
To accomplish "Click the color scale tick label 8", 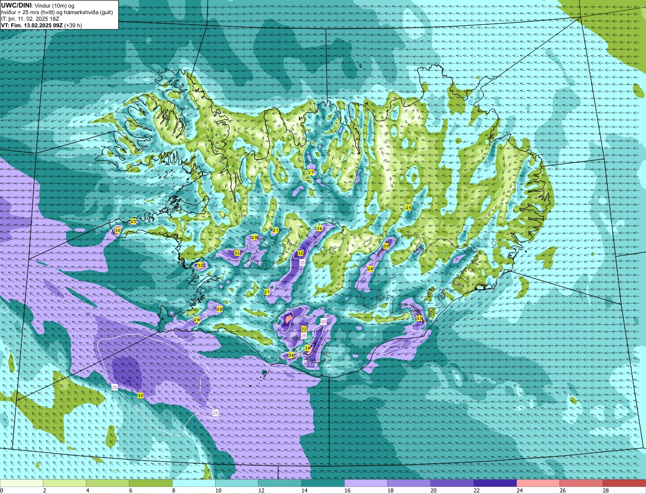I will (x=173, y=490).
